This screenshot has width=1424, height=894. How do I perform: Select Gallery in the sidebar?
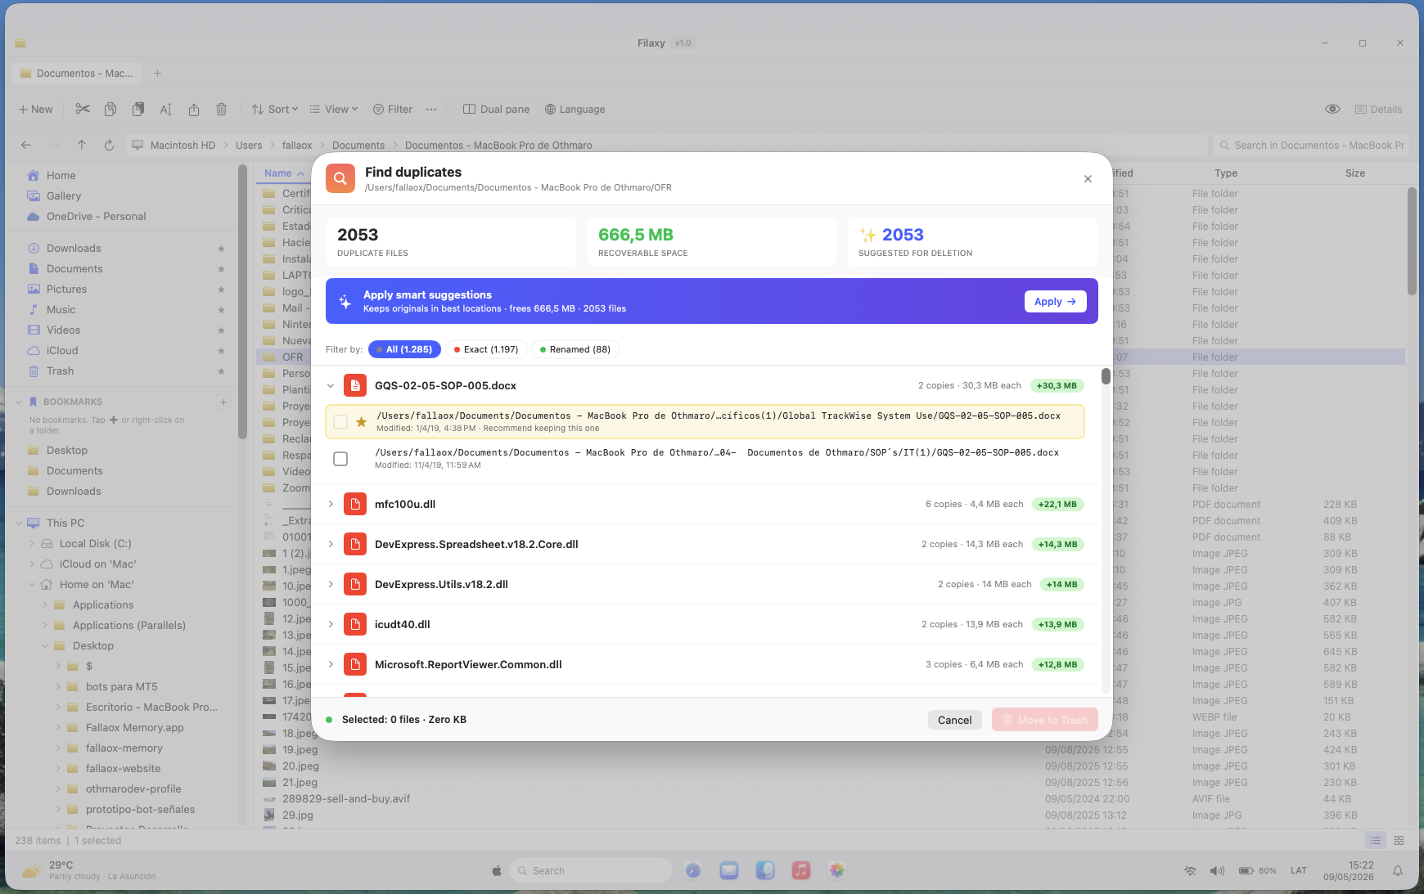(x=64, y=196)
